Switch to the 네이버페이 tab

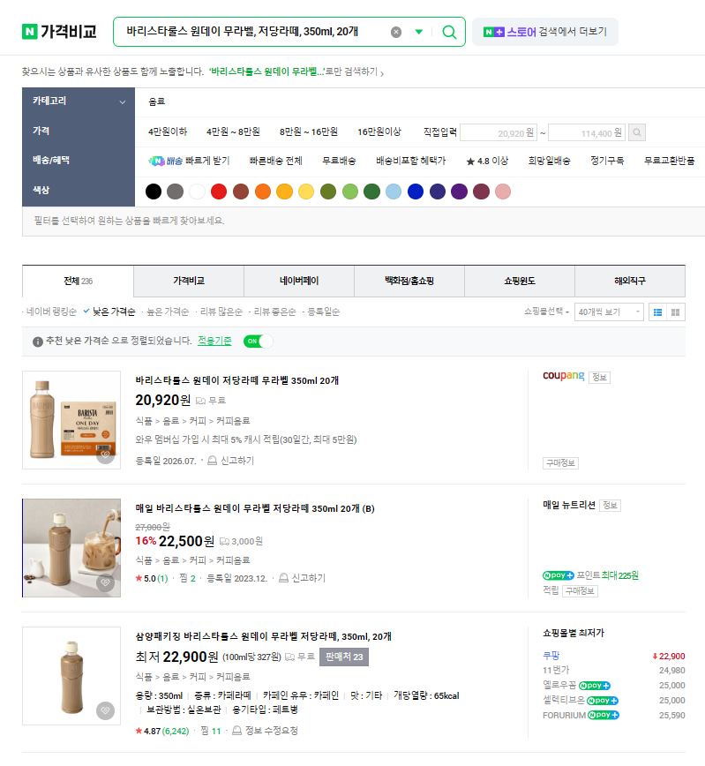(299, 281)
